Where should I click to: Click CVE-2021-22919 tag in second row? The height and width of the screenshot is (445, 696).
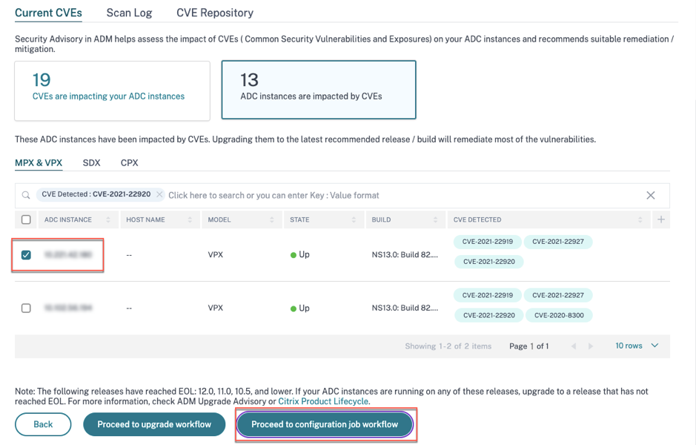point(488,295)
